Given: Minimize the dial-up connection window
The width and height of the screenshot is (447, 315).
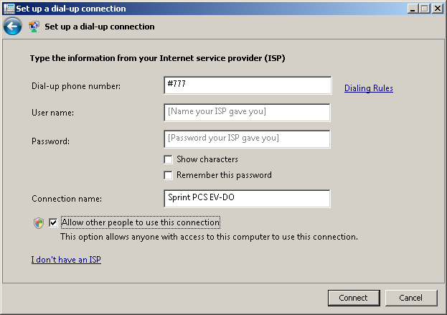Looking at the screenshot, I should (413, 9).
